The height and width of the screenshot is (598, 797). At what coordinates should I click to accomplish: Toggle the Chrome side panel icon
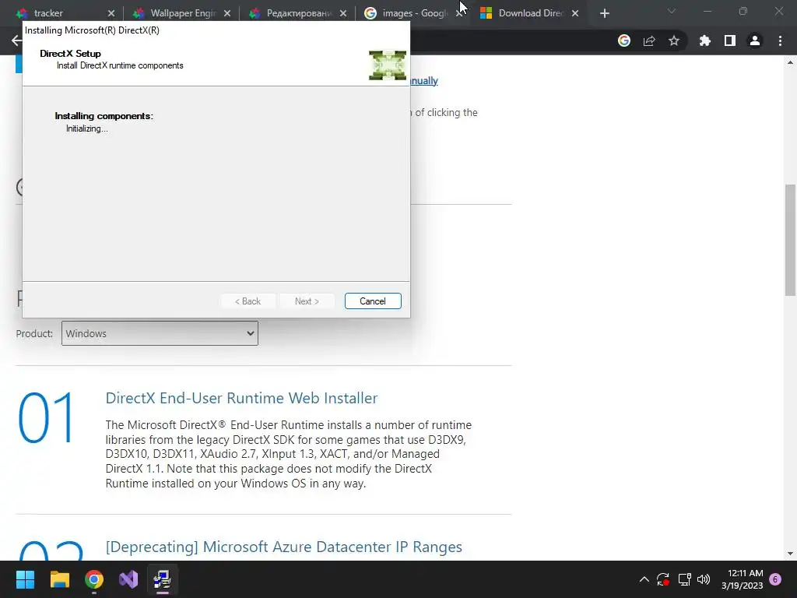730,40
